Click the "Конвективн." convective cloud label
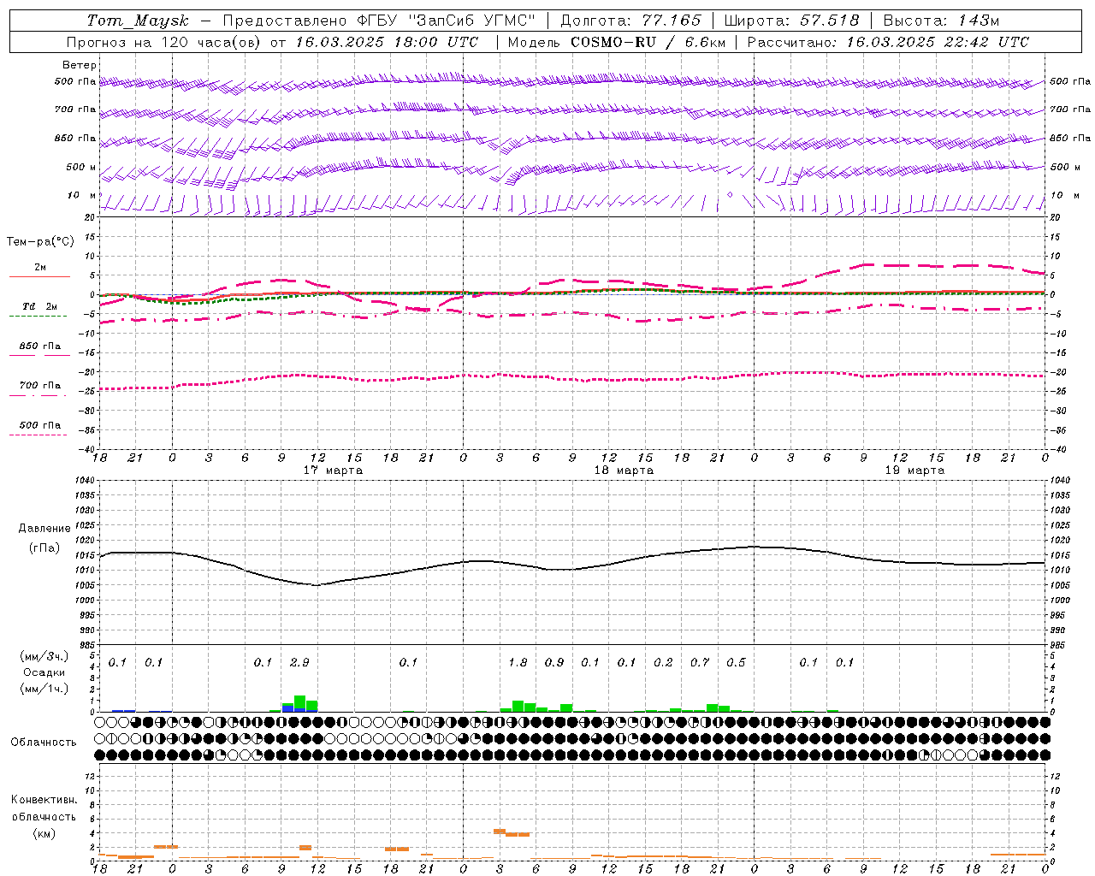Screen dimensions: 1095x876 tap(44, 800)
